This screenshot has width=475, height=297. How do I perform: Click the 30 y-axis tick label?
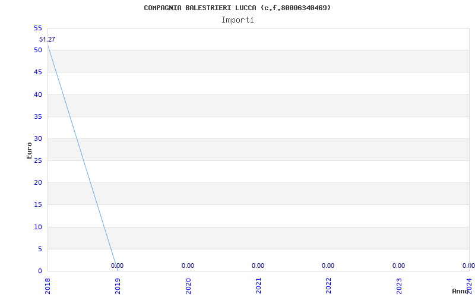(x=38, y=139)
